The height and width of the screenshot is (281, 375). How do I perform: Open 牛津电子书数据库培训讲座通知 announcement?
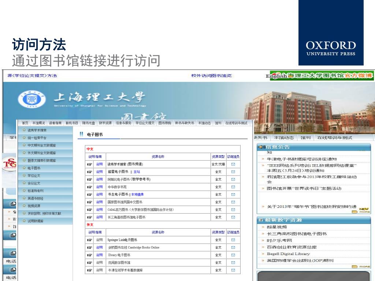click(x=302, y=159)
